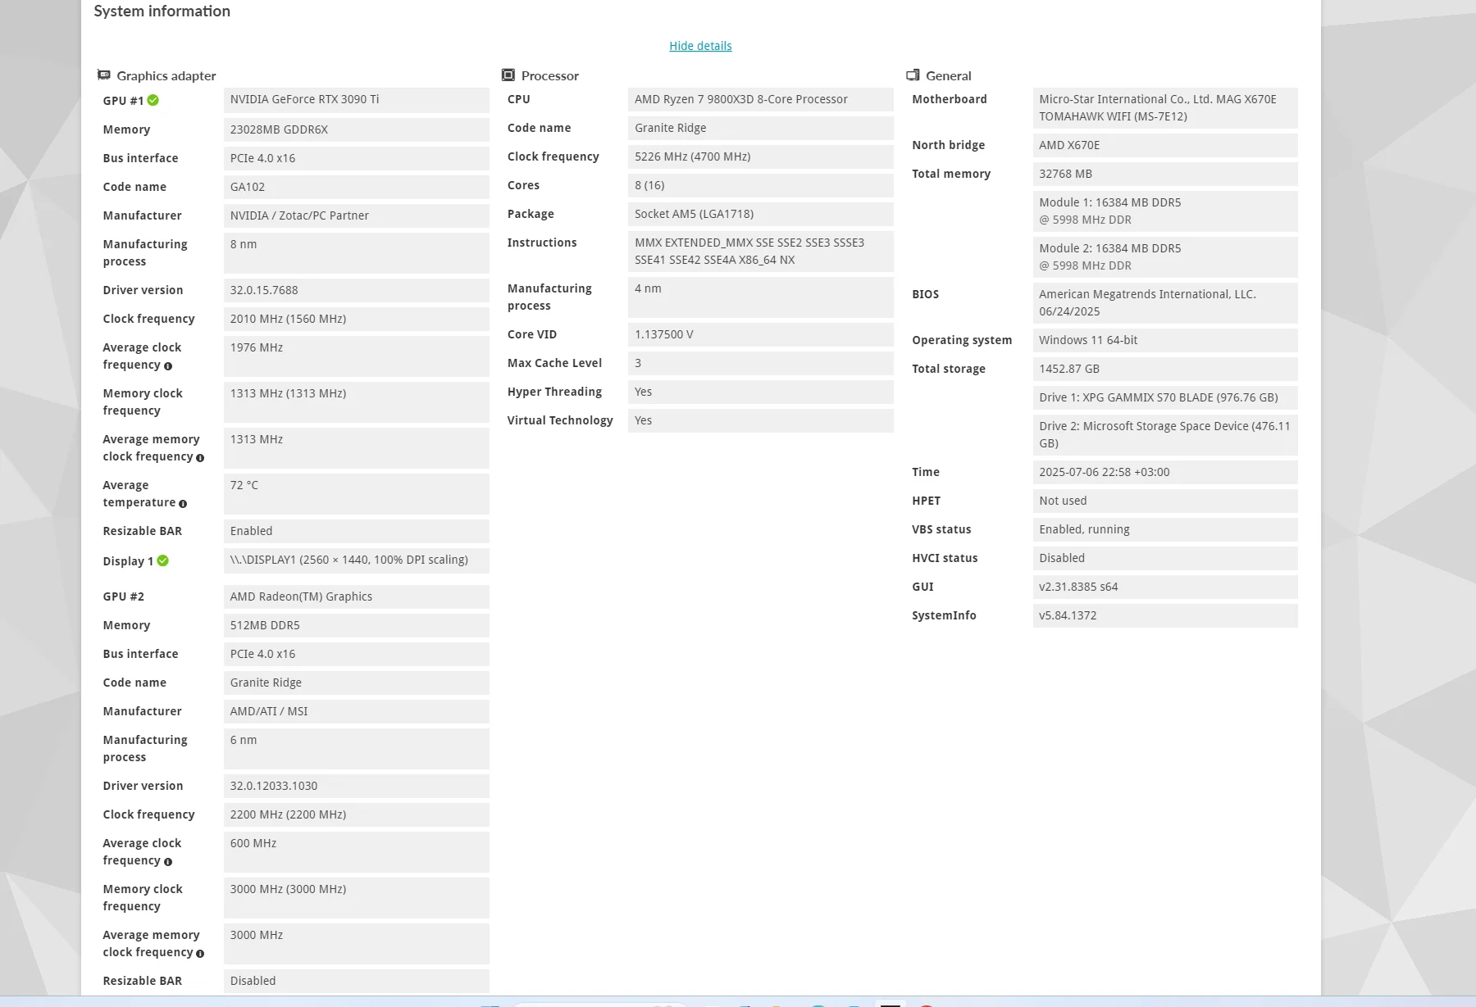The image size is (1476, 1007).
Task: Click the 512MB DDR5 memory value
Action: coord(357,625)
